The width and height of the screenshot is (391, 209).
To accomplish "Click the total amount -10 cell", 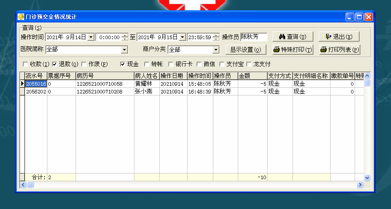I will point(252,177).
